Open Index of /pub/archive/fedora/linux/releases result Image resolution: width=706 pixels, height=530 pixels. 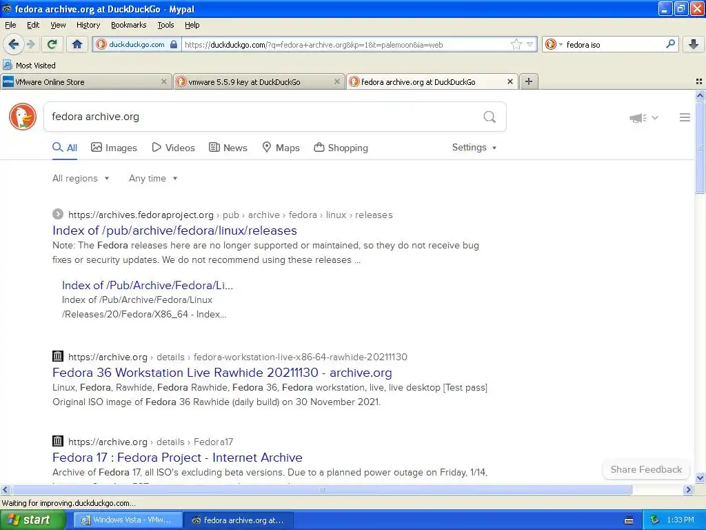[174, 230]
